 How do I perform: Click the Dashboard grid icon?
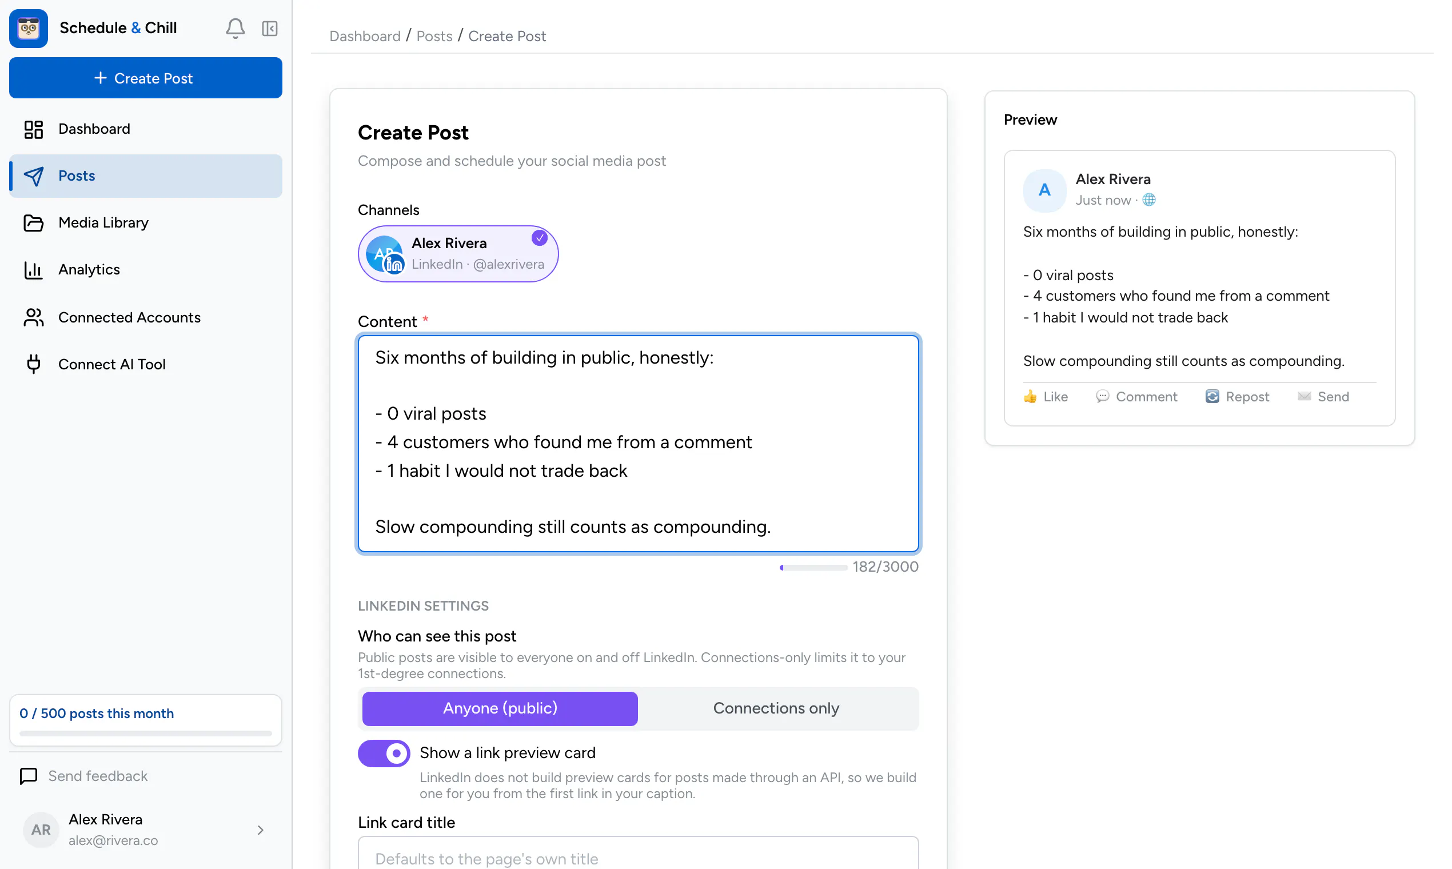click(33, 129)
